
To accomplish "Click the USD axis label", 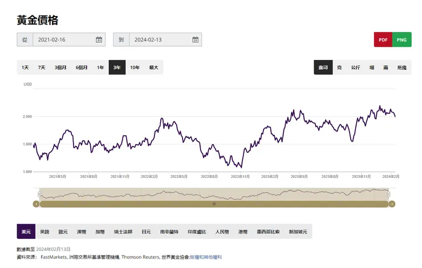I will click(28, 84).
